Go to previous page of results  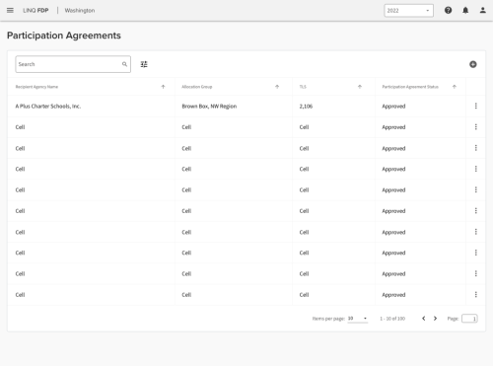tap(424, 319)
